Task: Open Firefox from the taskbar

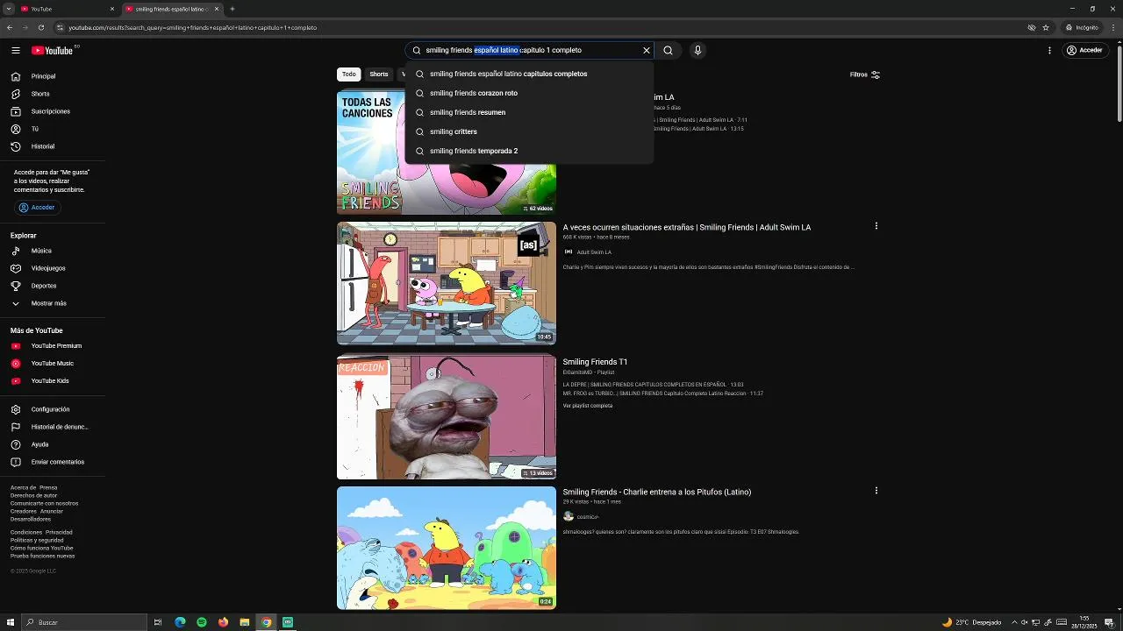Action: tap(223, 622)
